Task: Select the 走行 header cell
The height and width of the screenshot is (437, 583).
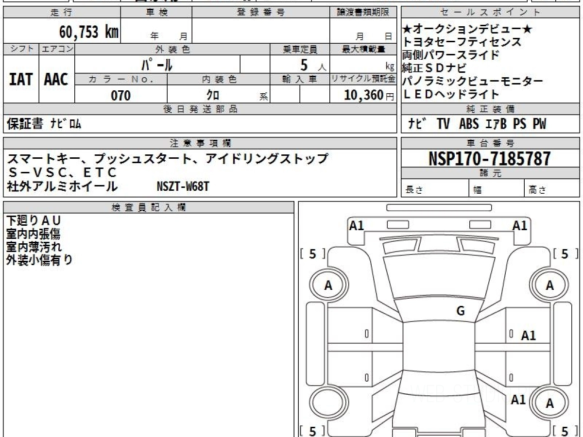Action: (62, 13)
